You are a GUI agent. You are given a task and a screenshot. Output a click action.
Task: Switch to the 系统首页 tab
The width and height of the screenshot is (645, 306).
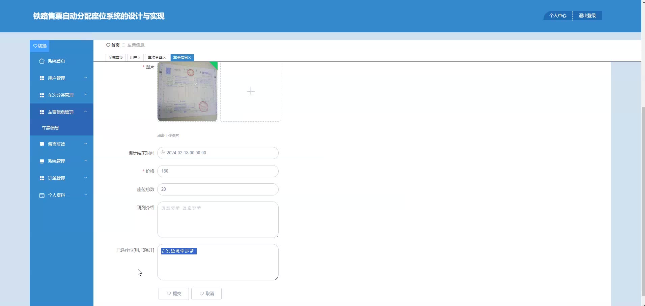pos(116,58)
